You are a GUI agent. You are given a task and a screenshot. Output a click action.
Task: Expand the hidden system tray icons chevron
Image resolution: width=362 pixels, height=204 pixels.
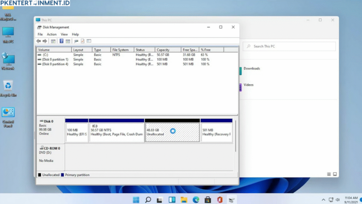tap(323, 199)
